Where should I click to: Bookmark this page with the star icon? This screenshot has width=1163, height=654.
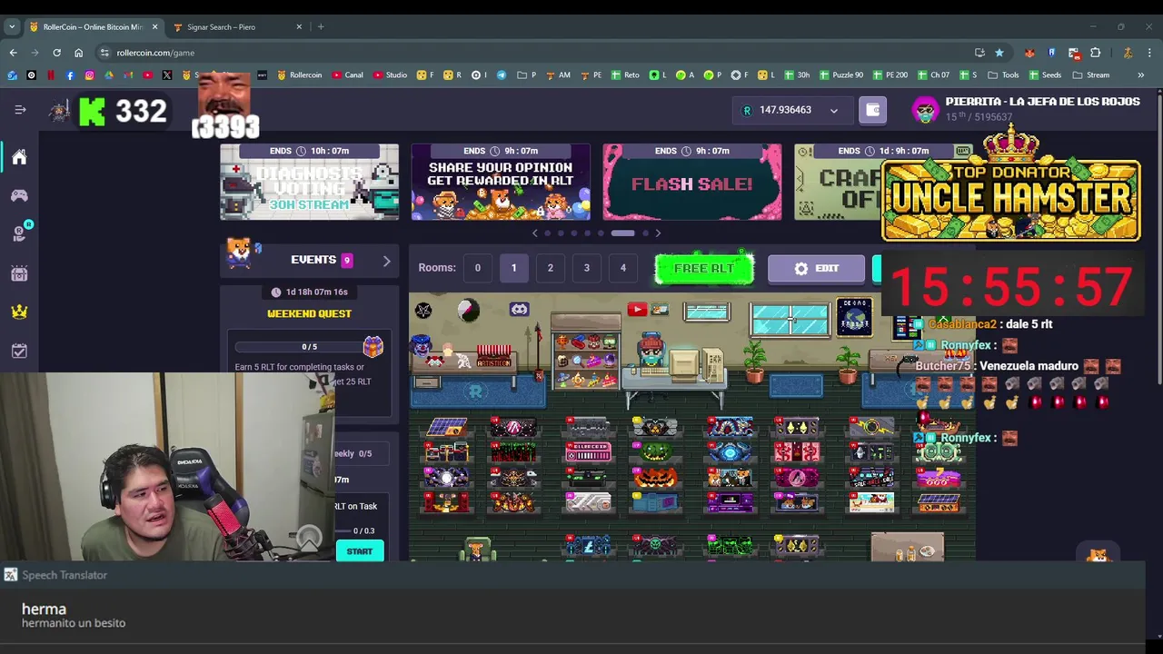(x=999, y=53)
